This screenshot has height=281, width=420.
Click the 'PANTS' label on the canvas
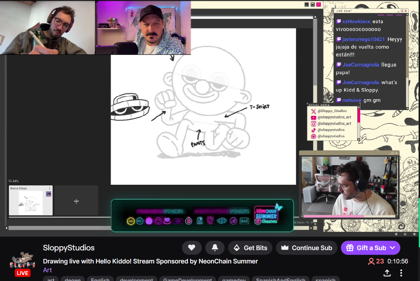198,144
